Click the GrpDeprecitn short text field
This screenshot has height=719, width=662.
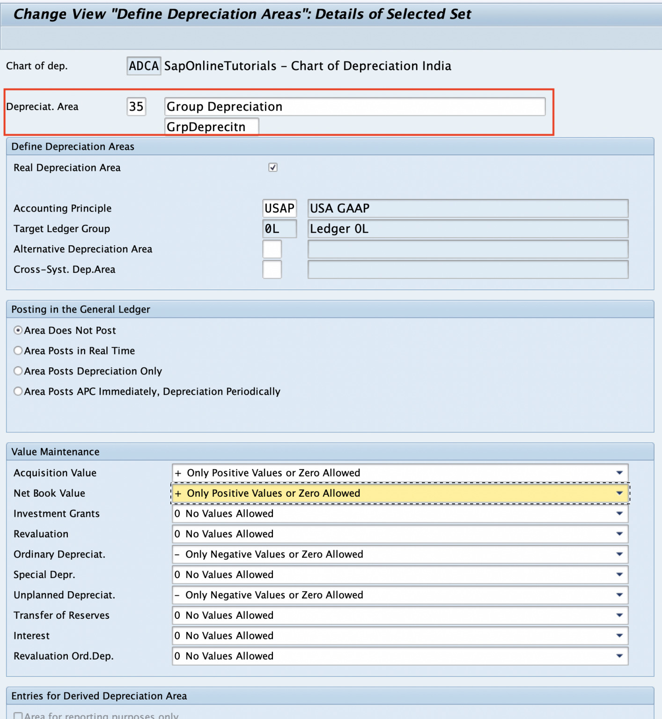[212, 127]
